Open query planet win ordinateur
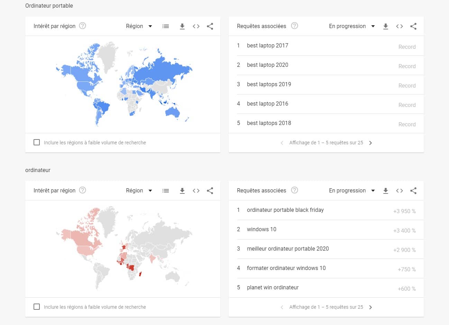Viewport: 449px width, 325px height. click(273, 288)
